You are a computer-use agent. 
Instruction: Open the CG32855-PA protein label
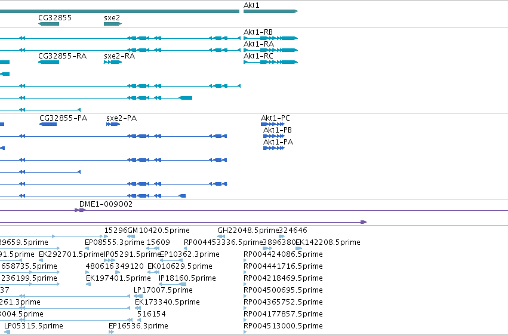coord(63,118)
